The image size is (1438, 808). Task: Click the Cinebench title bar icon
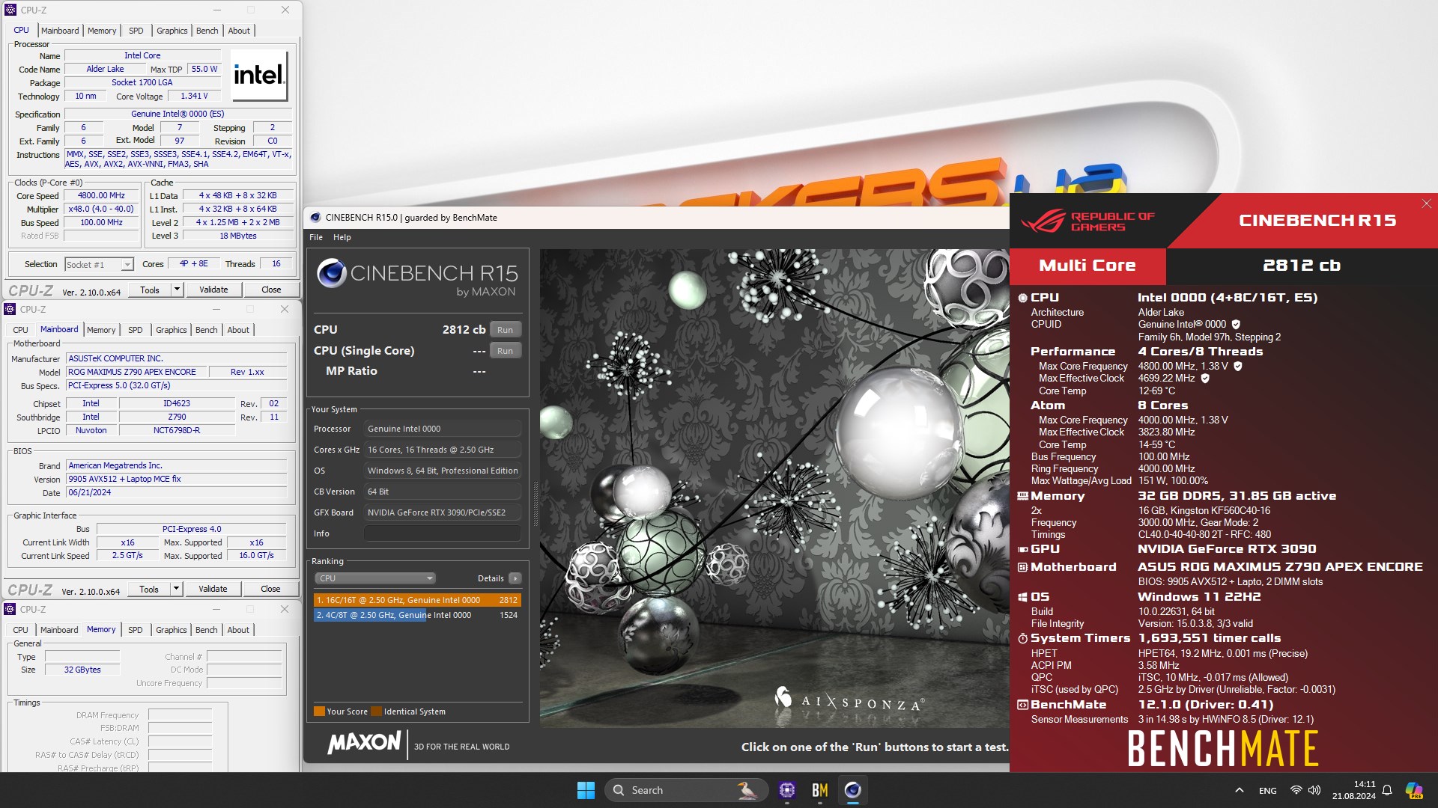pos(315,218)
